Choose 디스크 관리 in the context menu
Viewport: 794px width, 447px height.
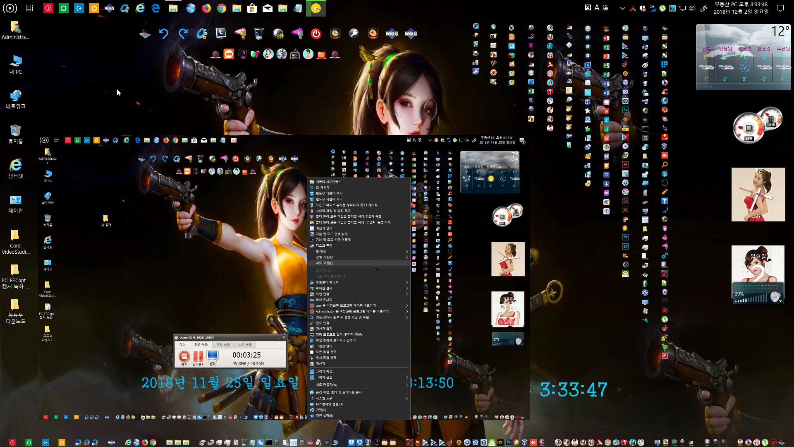tap(359, 245)
